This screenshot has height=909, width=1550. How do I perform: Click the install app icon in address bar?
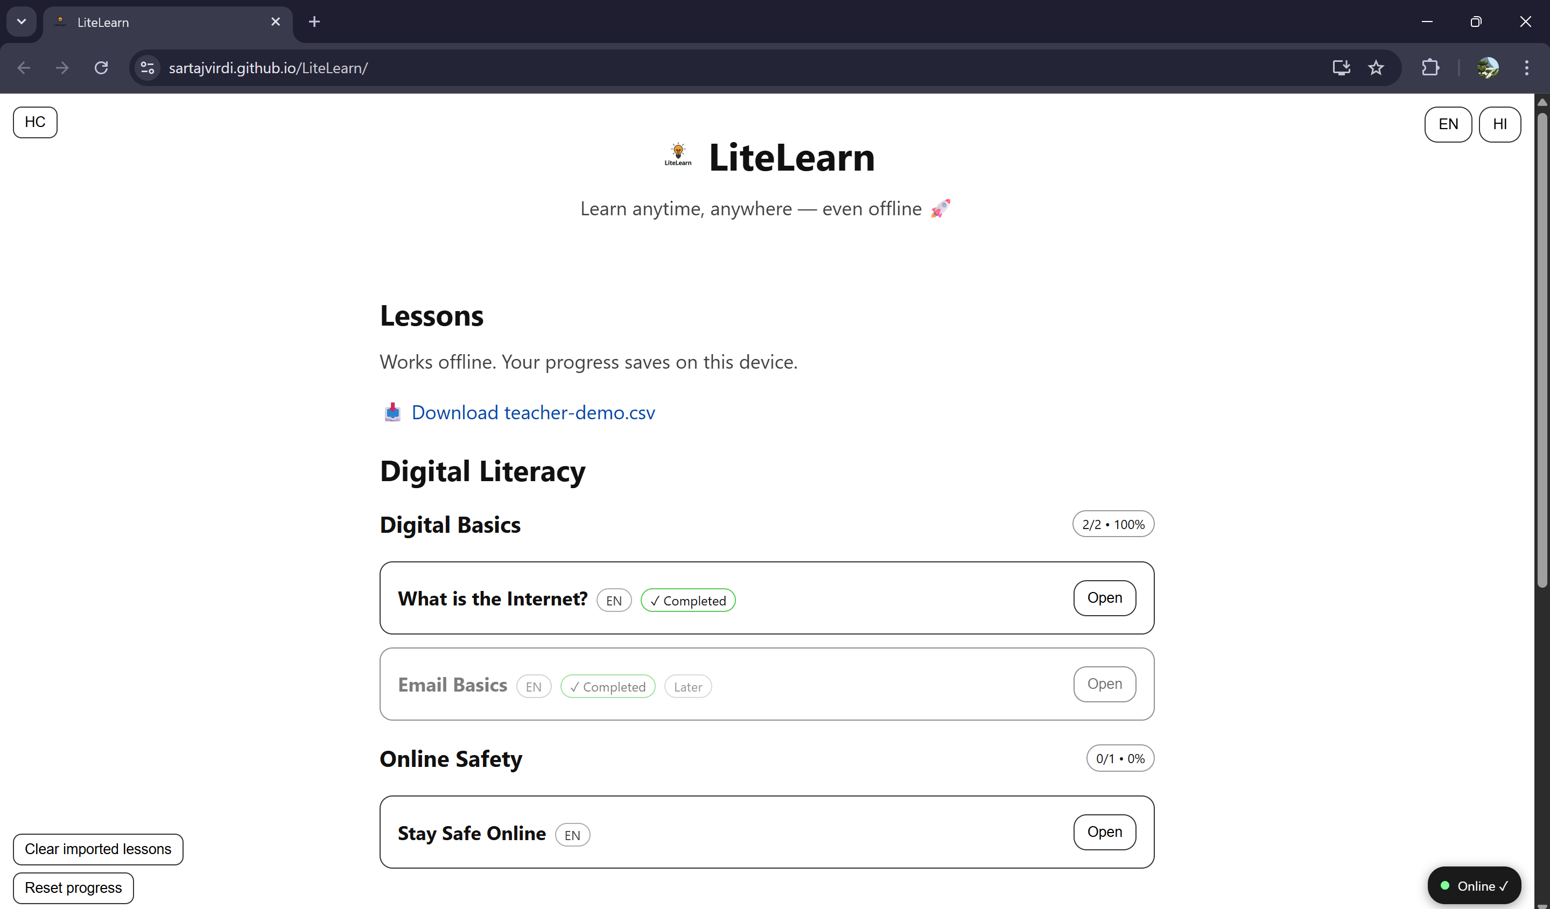[x=1341, y=68]
